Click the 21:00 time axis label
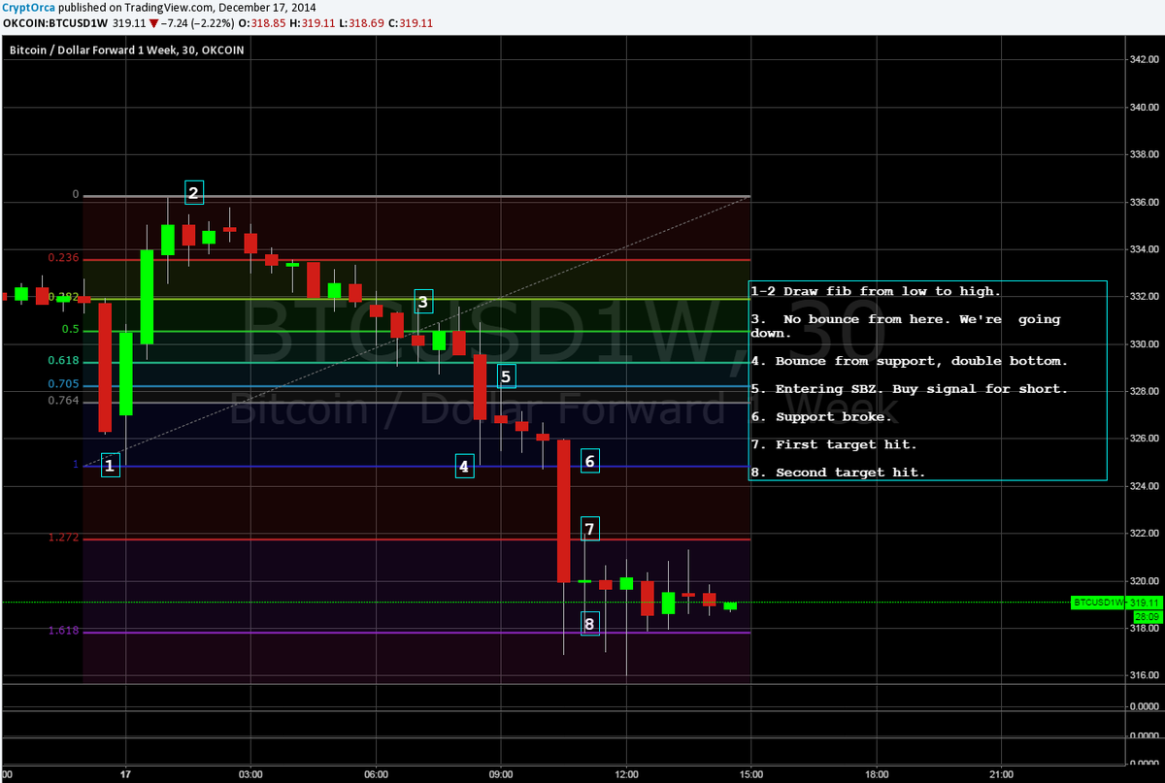The height and width of the screenshot is (783, 1165). pyautogui.click(x=1002, y=774)
